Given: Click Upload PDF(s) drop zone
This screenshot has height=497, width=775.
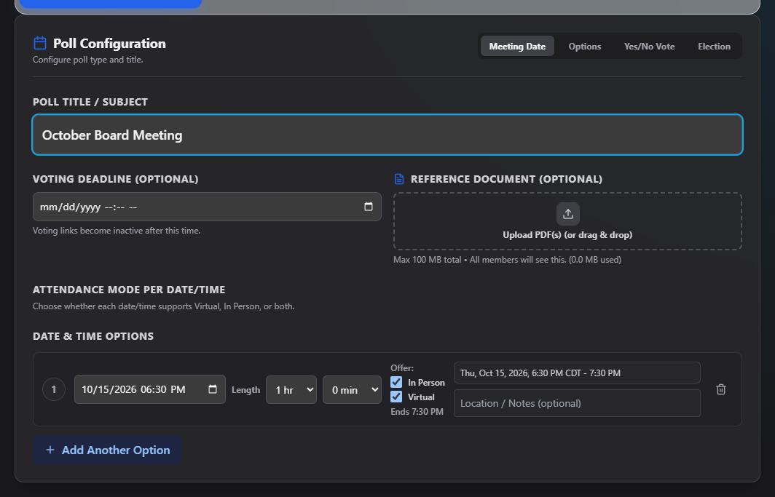Looking at the screenshot, I should (x=567, y=221).
